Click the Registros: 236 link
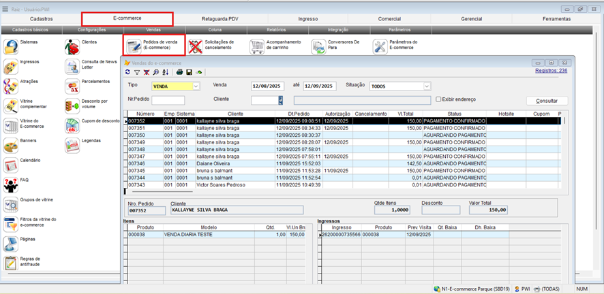Screen dimensions: 604x294 (x=551, y=70)
